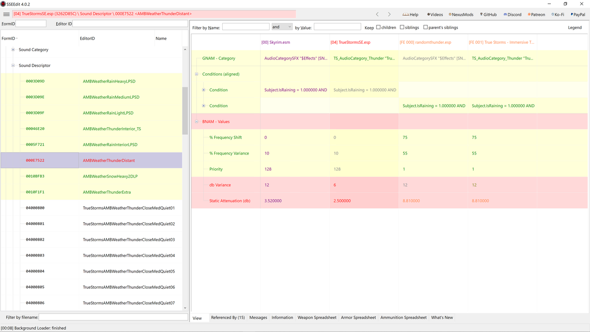
Task: Click the [00] Skyrim.esm column header
Action: click(x=295, y=42)
